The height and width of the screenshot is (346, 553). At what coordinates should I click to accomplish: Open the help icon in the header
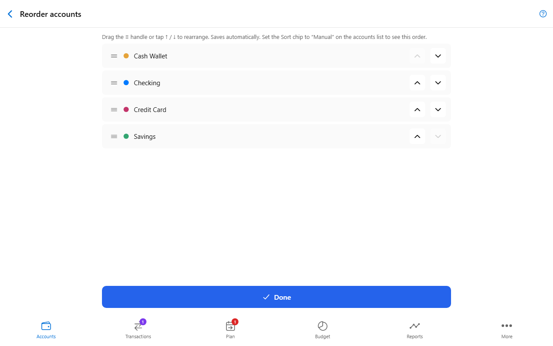[x=543, y=14]
